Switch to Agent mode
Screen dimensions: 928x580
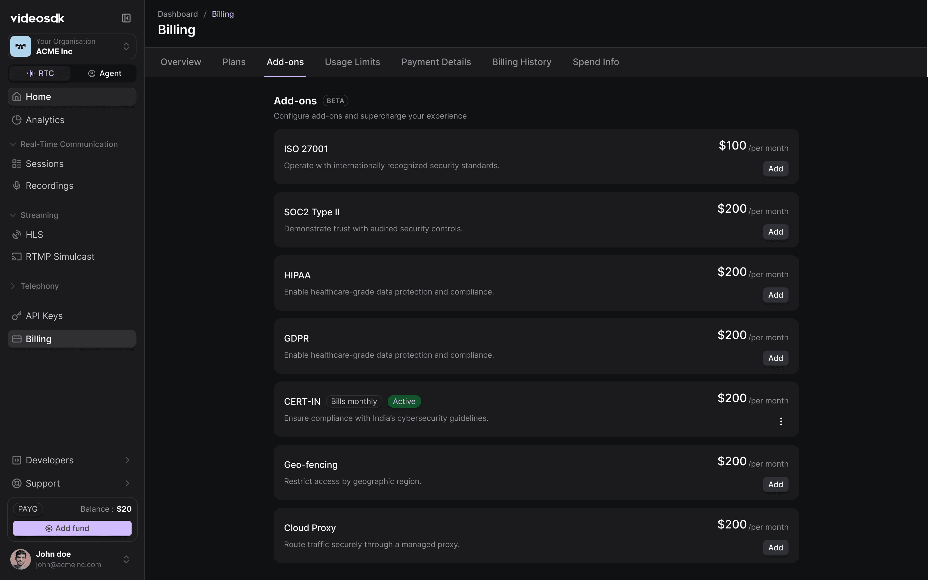coord(104,73)
